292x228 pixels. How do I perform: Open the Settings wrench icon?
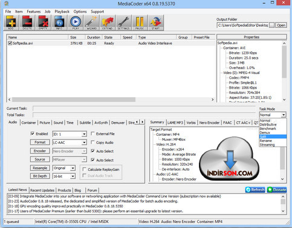pyautogui.click(x=123, y=22)
